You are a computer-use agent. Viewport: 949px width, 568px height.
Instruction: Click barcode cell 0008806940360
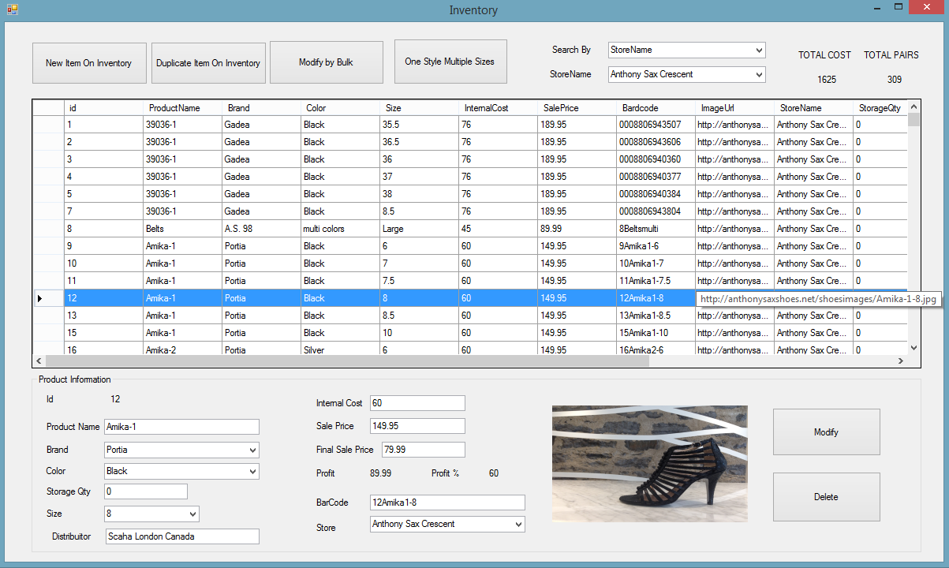[x=656, y=159]
